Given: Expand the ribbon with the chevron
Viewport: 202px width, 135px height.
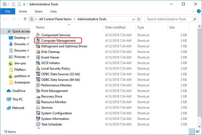Looking at the screenshot, I should coord(193,11).
